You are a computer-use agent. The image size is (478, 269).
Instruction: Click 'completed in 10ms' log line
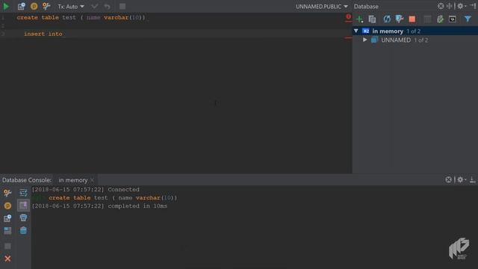(x=99, y=206)
